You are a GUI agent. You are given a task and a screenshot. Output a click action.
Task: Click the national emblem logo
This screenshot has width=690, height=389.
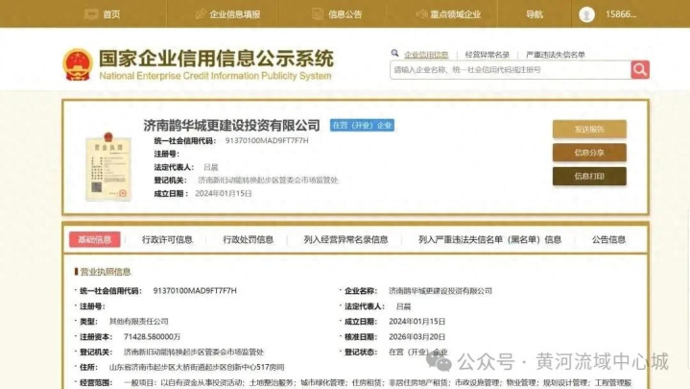click(78, 64)
